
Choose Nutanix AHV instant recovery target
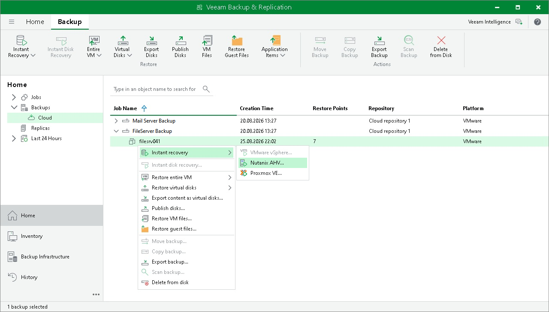point(273,163)
